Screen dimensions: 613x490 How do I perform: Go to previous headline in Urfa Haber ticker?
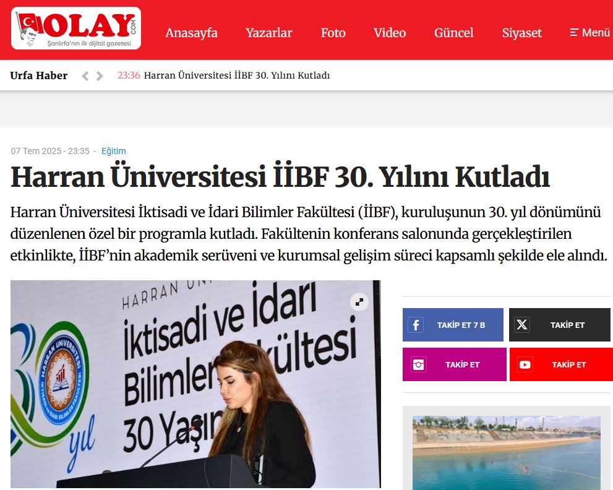[85, 76]
